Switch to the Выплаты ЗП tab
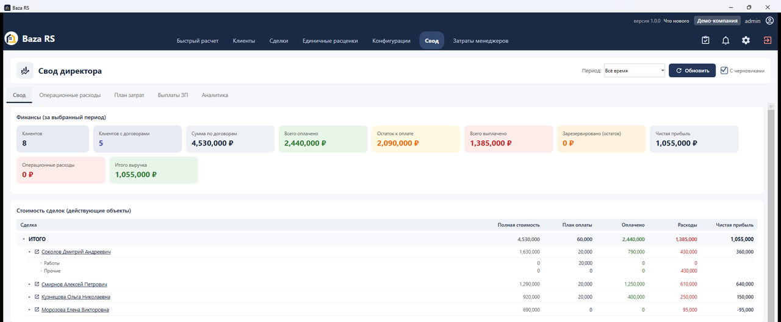The image size is (781, 322). (173, 95)
